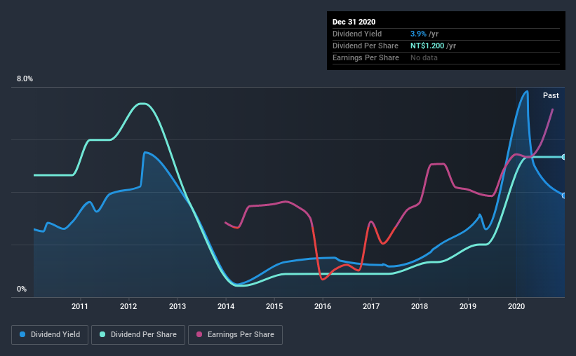Viewport: 576px width, 356px height.
Task: Click the tooltip Earnings Per Share label
Action: tap(366, 57)
